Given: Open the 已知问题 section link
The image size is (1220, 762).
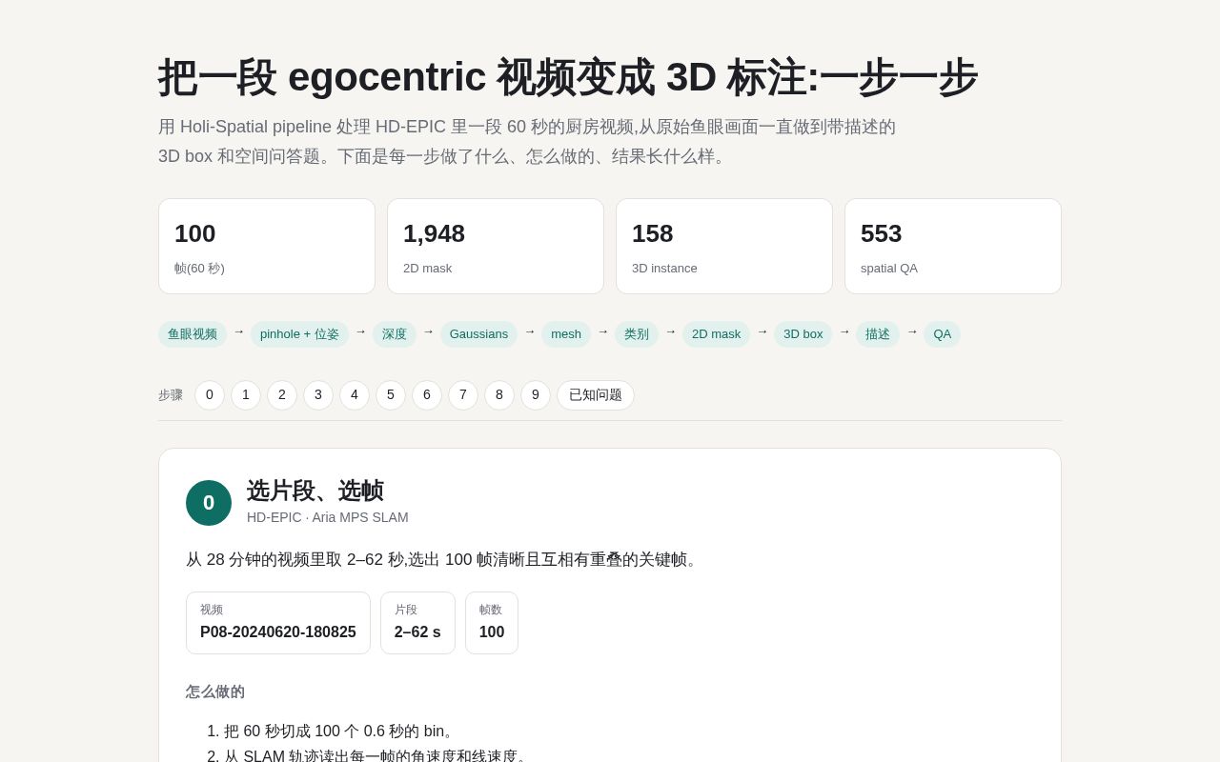Looking at the screenshot, I should tap(596, 395).
